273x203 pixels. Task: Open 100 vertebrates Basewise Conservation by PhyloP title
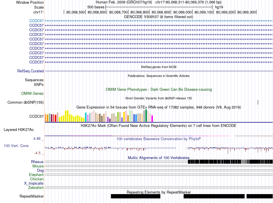[159, 139]
